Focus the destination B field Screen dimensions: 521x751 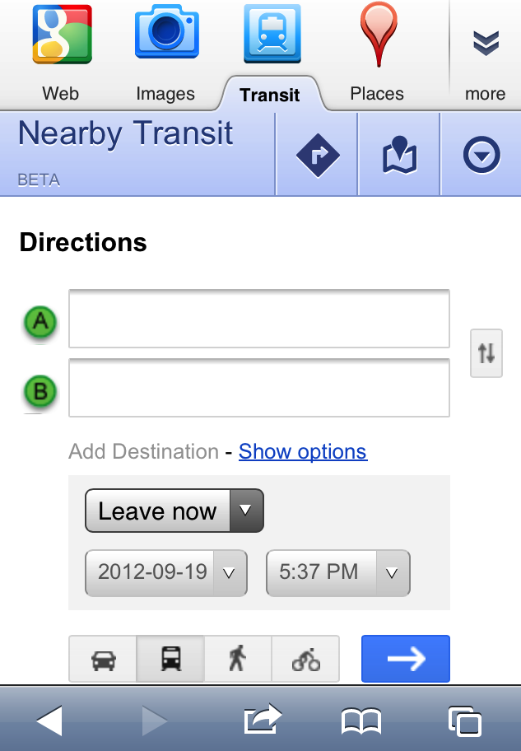pyautogui.click(x=259, y=388)
